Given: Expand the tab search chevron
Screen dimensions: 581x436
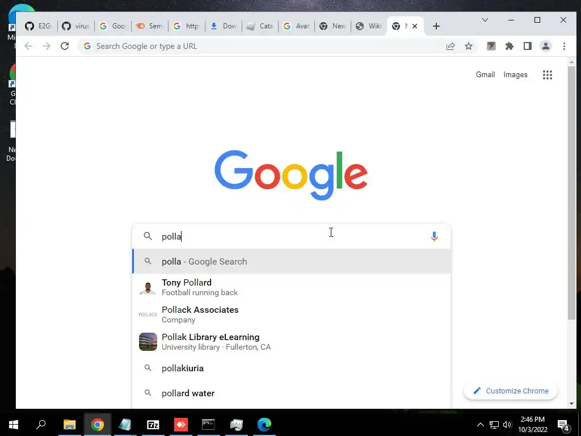Looking at the screenshot, I should 485,20.
